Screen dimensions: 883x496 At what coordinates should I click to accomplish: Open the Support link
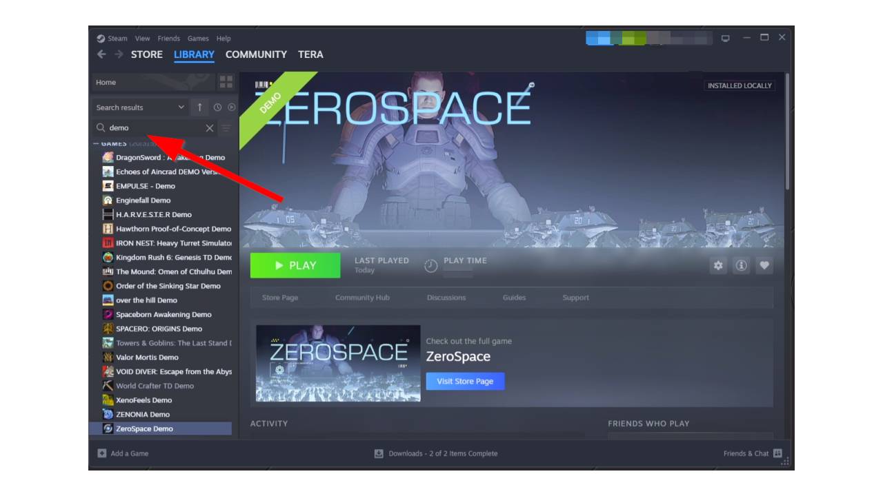pyautogui.click(x=575, y=298)
